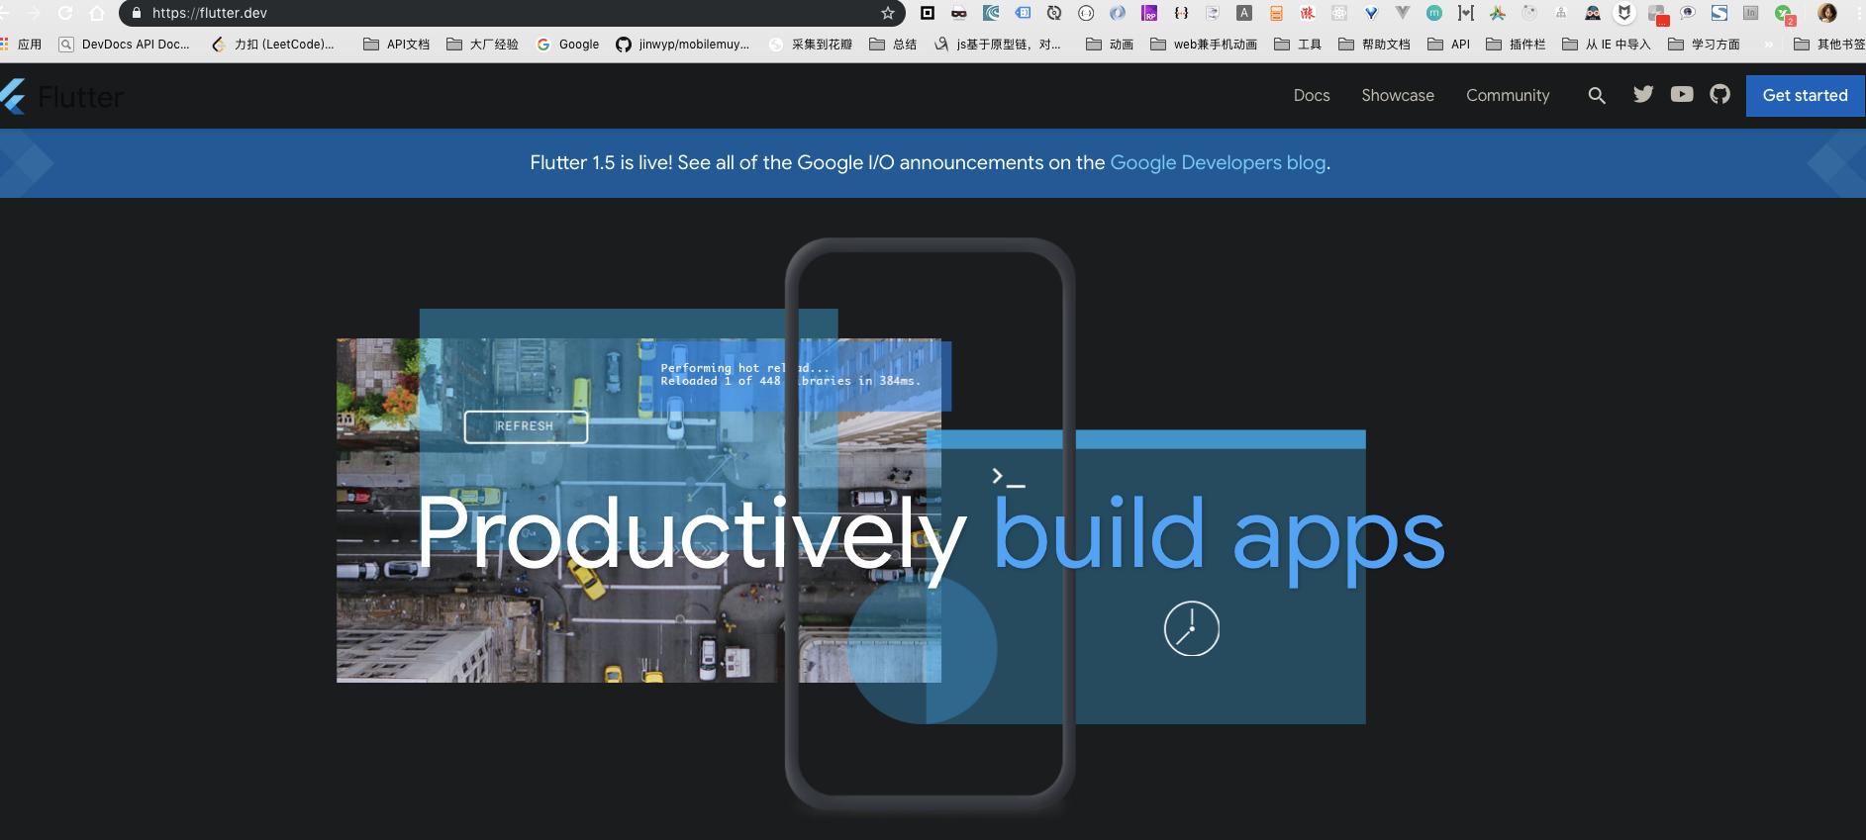The width and height of the screenshot is (1866, 840).
Task: Open the green extension with badge 2
Action: click(1784, 14)
